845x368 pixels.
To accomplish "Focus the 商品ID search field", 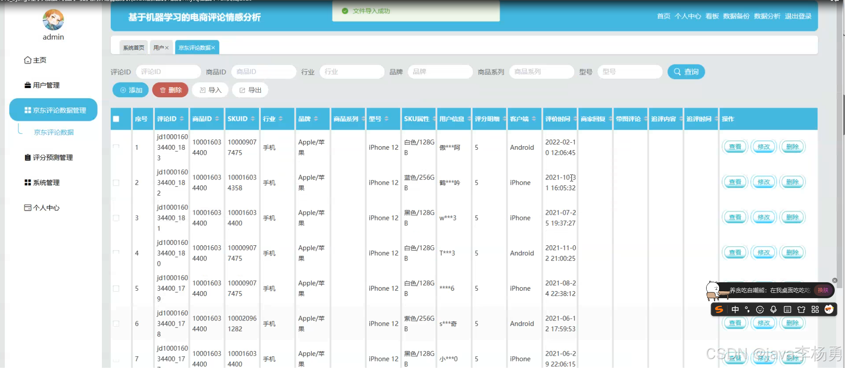I will tap(263, 72).
